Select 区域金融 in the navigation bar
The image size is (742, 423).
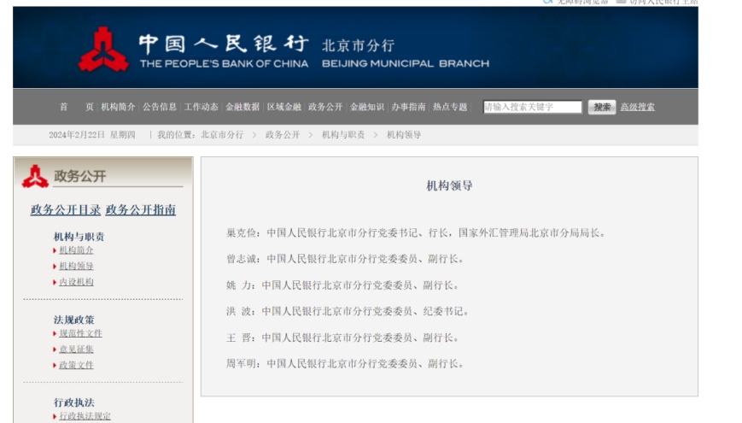(x=283, y=107)
